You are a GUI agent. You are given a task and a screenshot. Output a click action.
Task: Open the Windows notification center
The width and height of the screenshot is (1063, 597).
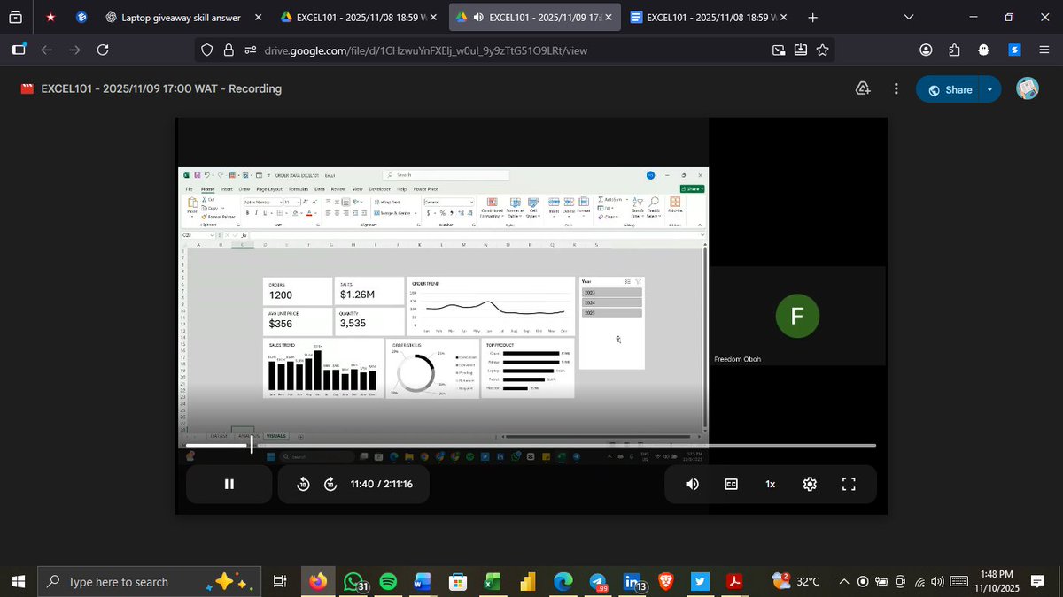click(x=1038, y=582)
